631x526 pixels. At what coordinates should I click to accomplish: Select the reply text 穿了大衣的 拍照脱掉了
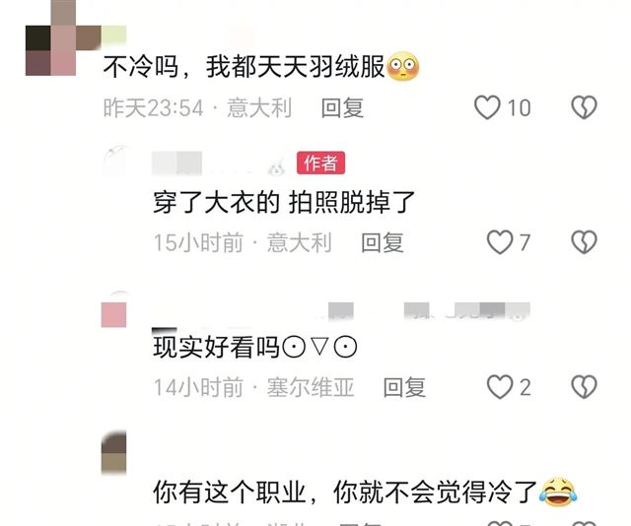click(x=284, y=202)
